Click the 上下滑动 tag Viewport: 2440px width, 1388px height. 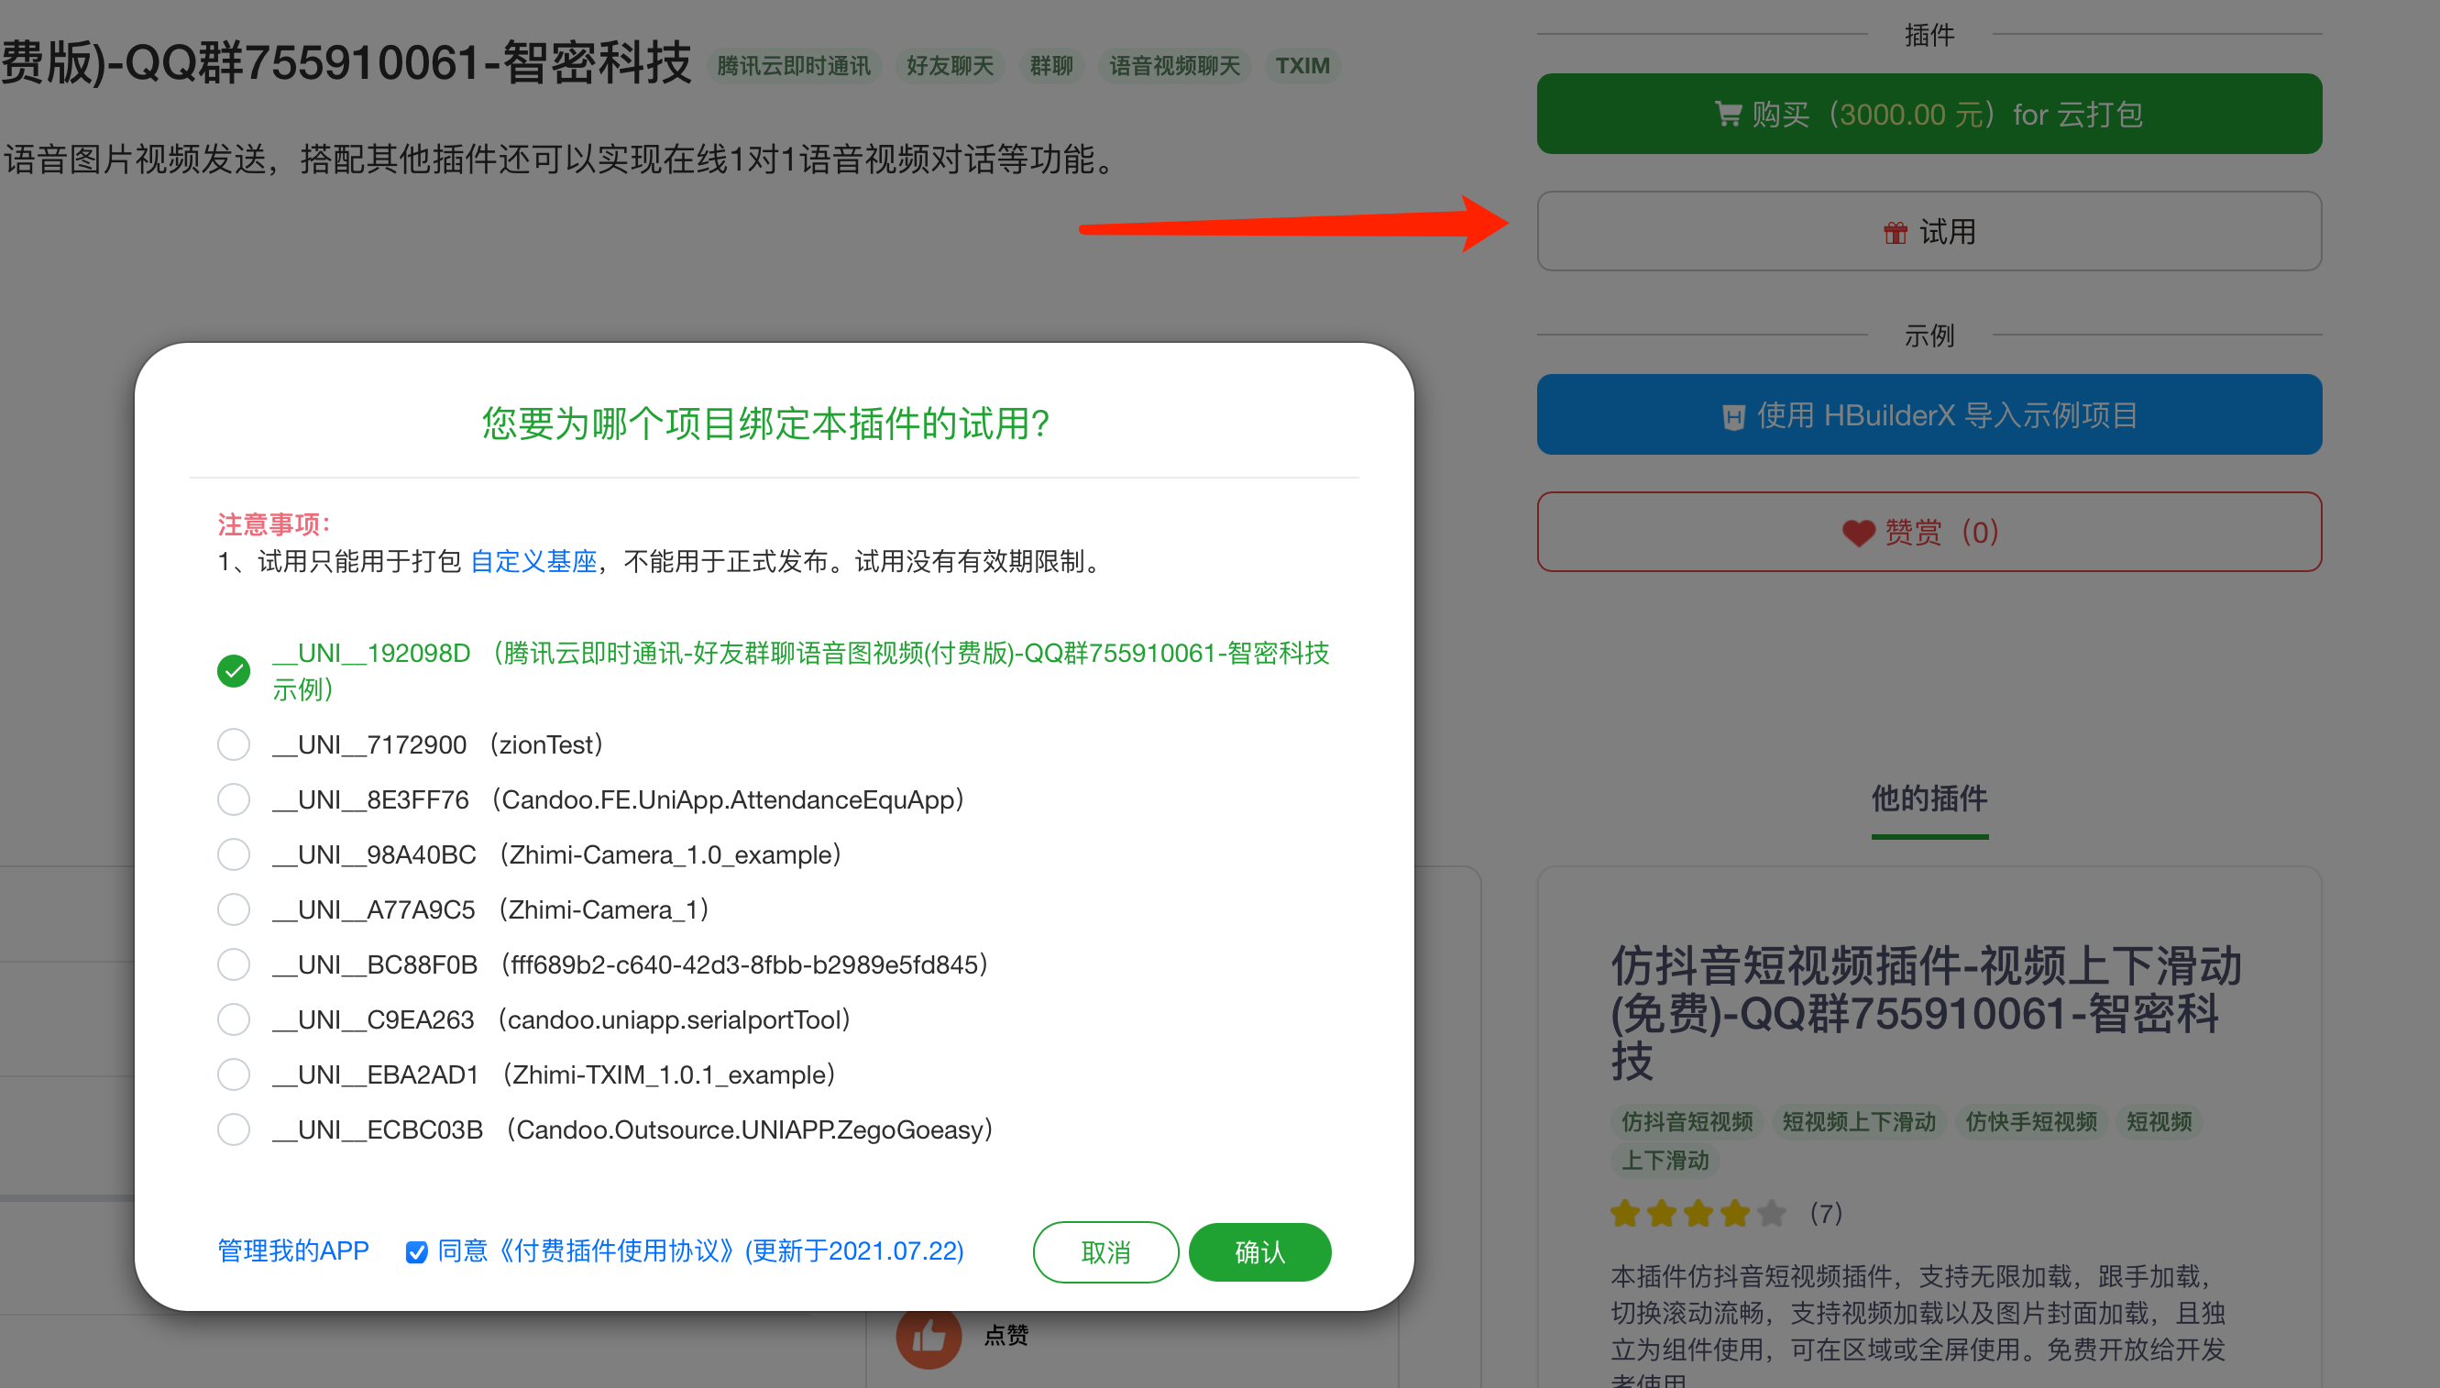[1665, 1162]
